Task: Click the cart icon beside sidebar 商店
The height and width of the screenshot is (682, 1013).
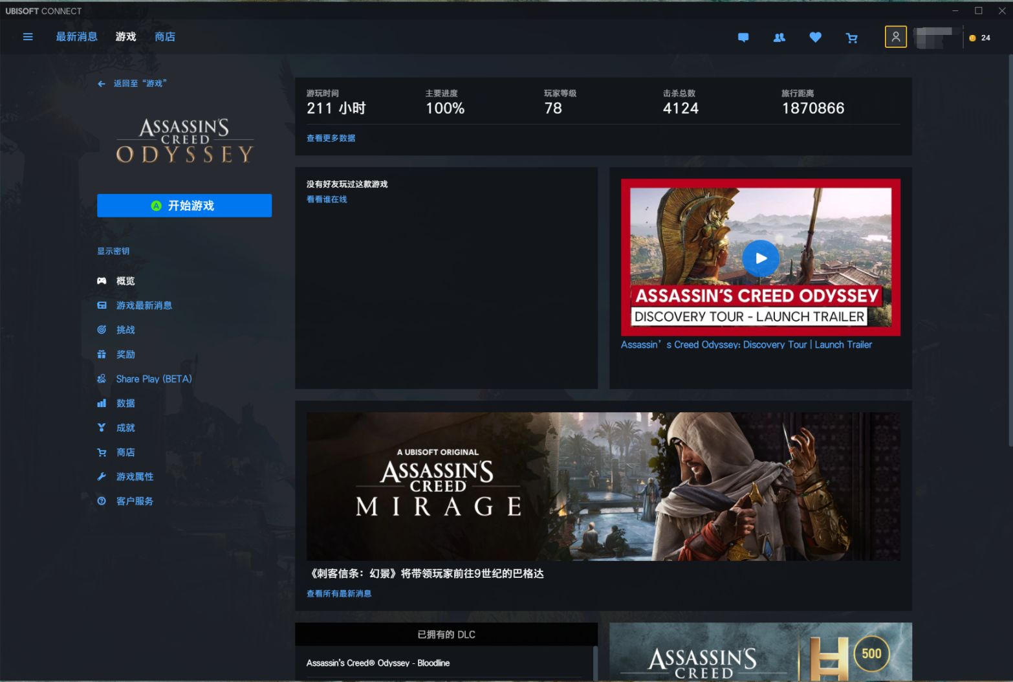Action: click(102, 452)
